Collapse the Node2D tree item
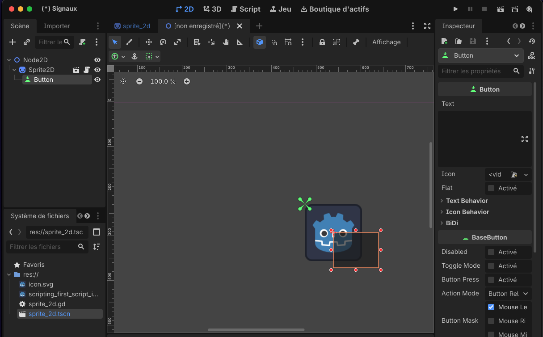The image size is (543, 337). coord(9,60)
